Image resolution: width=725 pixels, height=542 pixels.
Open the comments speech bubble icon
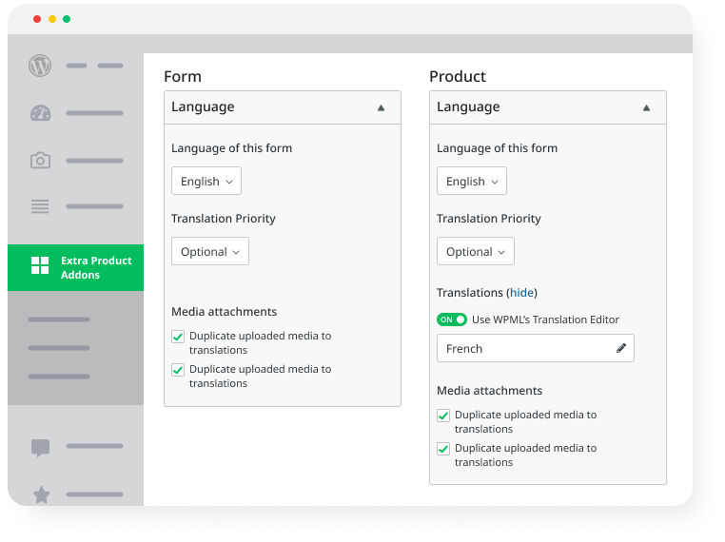pyautogui.click(x=40, y=447)
